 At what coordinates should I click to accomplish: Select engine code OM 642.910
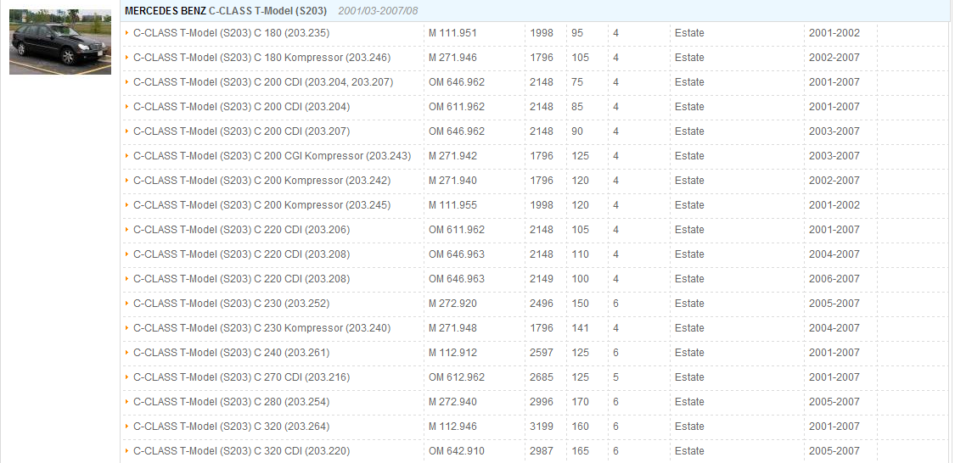457,451
